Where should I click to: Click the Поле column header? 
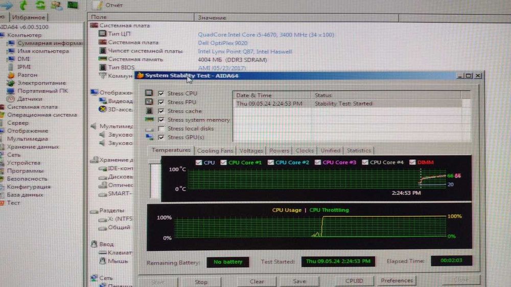point(141,17)
